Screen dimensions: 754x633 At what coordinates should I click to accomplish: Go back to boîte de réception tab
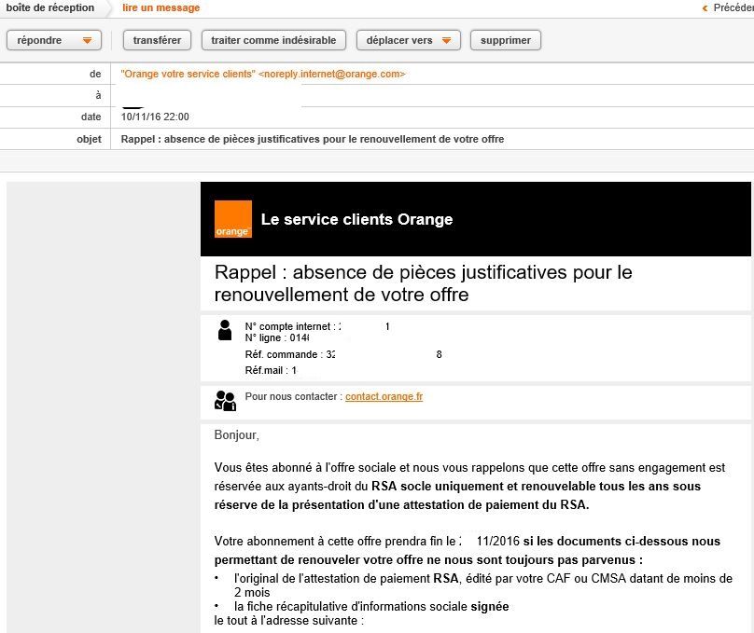pos(50,7)
